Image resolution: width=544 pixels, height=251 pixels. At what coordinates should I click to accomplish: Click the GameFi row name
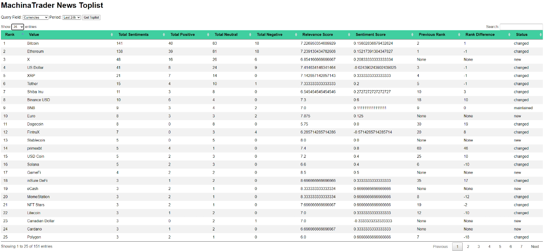(x=33, y=173)
